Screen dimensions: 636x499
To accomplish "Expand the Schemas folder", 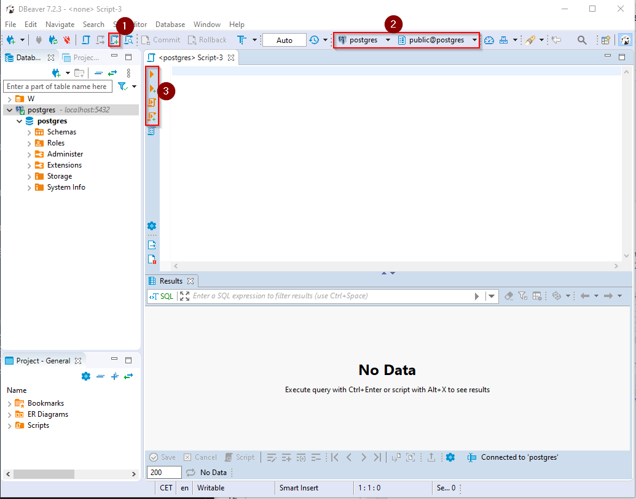I will click(x=29, y=132).
